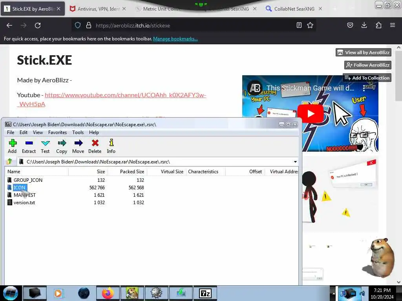Click the red Delete toolbar icon
The width and height of the screenshot is (402, 301).
click(x=95, y=146)
